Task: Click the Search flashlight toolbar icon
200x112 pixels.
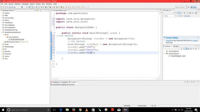Action: [66, 7]
